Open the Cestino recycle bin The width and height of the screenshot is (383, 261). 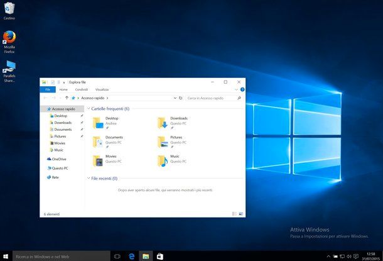pyautogui.click(x=9, y=9)
